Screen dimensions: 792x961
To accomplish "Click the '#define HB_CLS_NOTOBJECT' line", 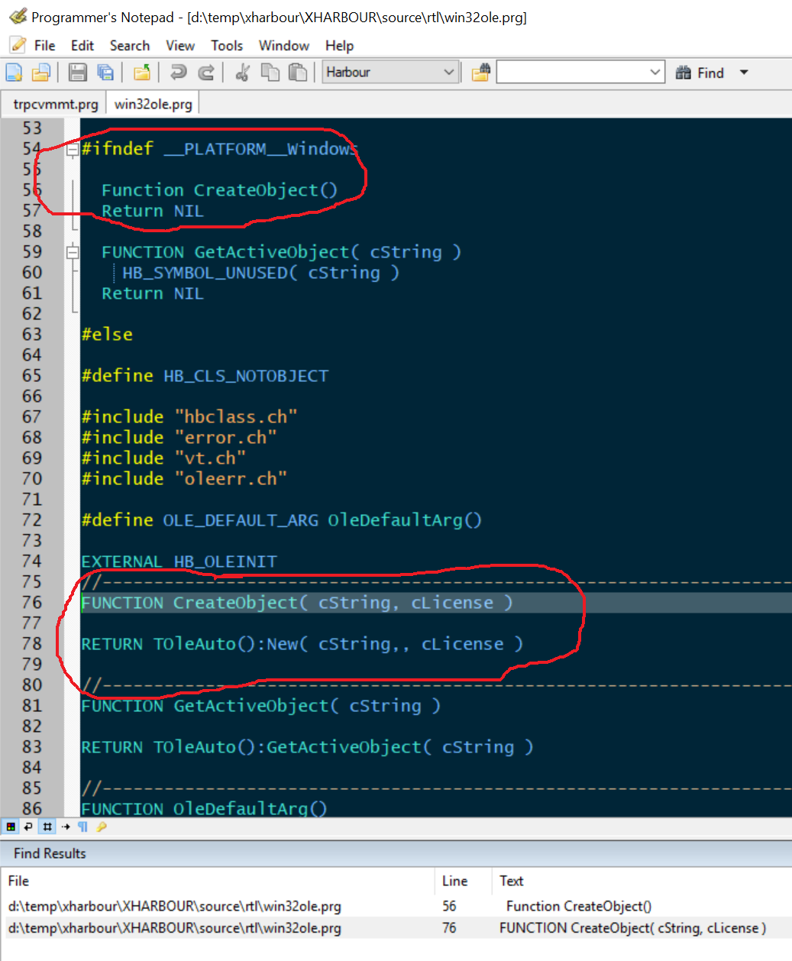I will click(x=205, y=376).
